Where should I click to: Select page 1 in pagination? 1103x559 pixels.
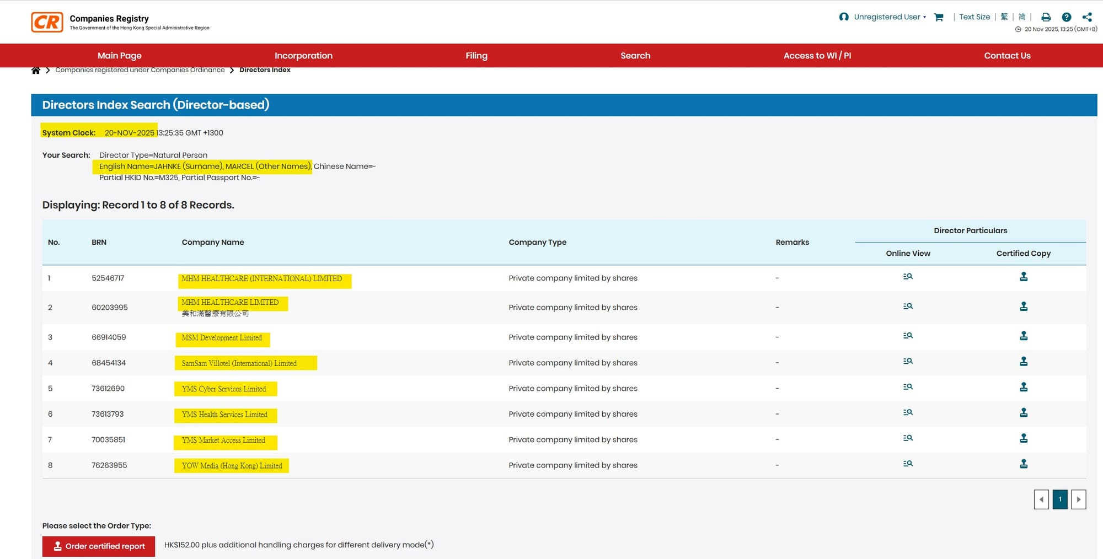[x=1060, y=499]
